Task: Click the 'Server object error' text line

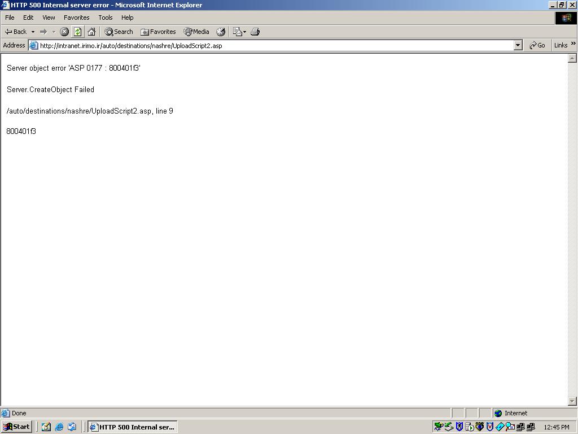Action: 73,68
